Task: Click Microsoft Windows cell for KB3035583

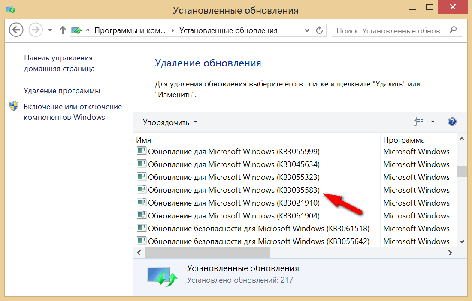Action: (416, 190)
